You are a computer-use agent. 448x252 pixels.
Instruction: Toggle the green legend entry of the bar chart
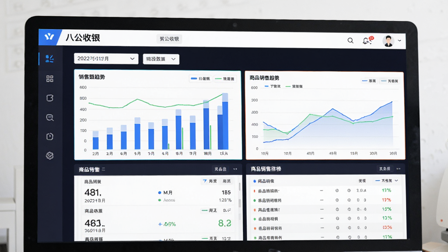(225, 79)
